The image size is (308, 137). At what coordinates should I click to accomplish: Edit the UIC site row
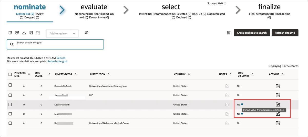[x=278, y=95]
